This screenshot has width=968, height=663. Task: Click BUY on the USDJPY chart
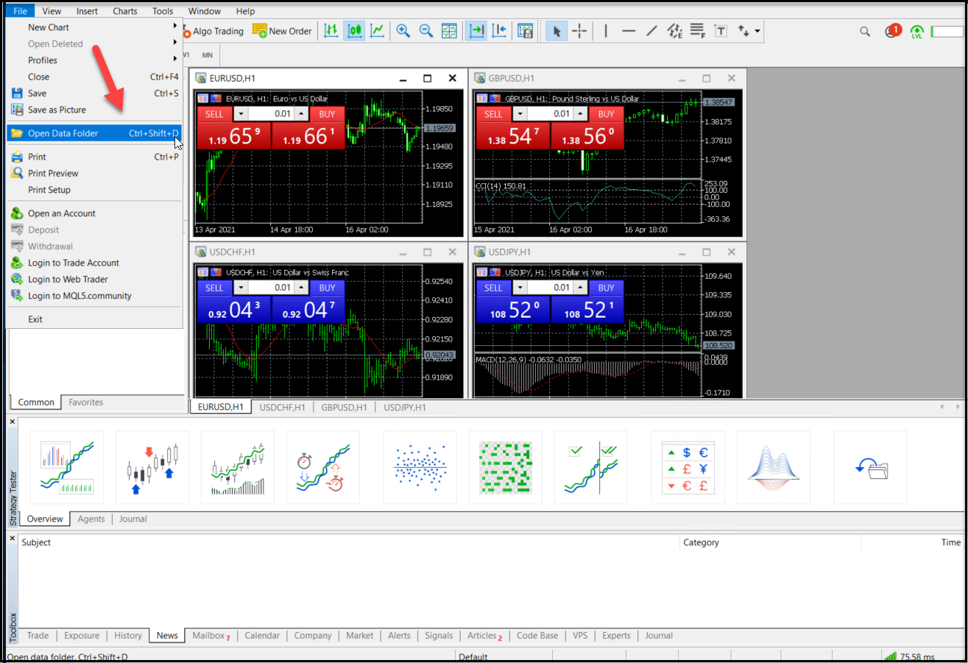point(607,288)
